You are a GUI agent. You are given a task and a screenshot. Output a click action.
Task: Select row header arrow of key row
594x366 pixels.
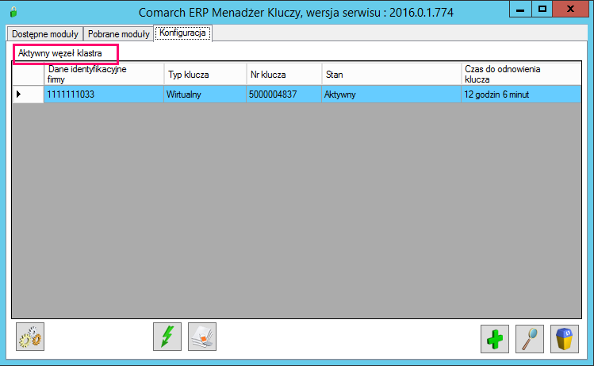(28, 94)
